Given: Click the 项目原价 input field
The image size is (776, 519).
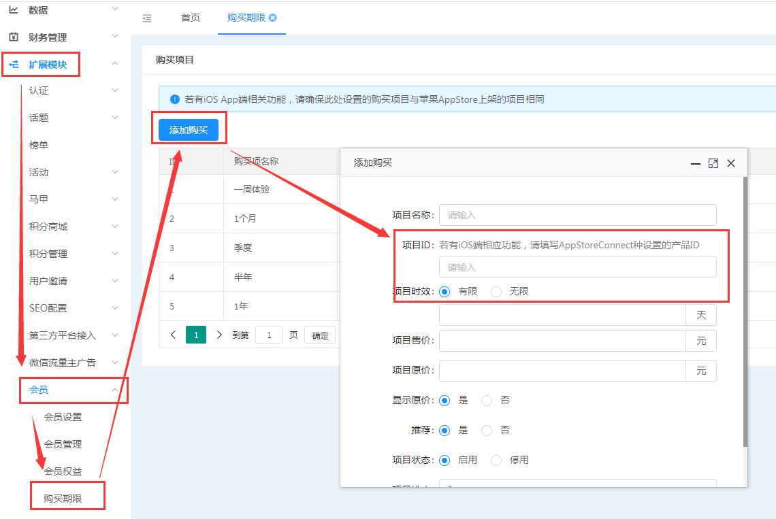Looking at the screenshot, I should pos(562,371).
